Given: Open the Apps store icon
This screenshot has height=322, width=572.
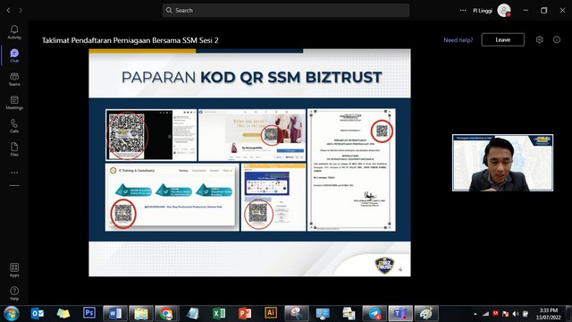Looking at the screenshot, I should (14, 270).
